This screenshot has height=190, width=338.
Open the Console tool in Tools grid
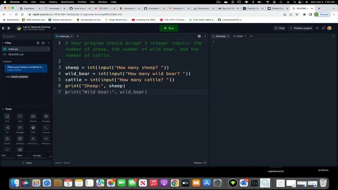pyautogui.click(x=46, y=129)
